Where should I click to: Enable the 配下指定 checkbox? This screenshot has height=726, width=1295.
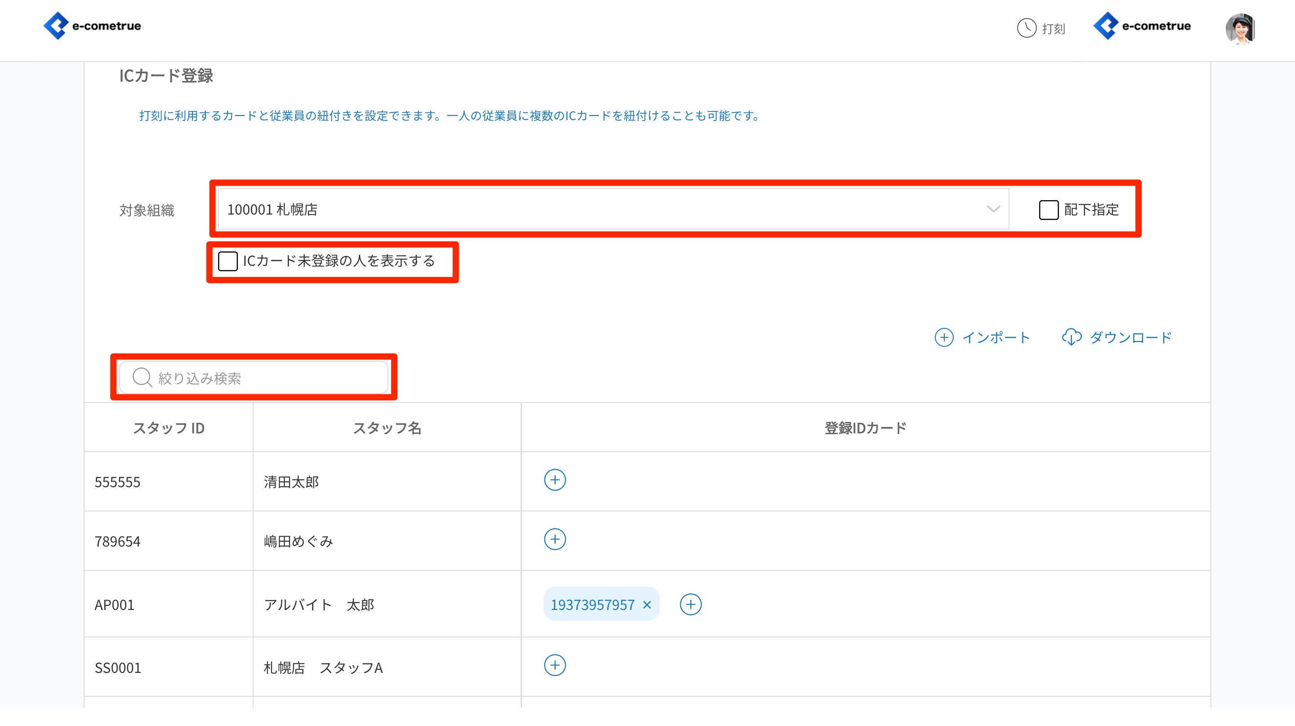(x=1048, y=210)
